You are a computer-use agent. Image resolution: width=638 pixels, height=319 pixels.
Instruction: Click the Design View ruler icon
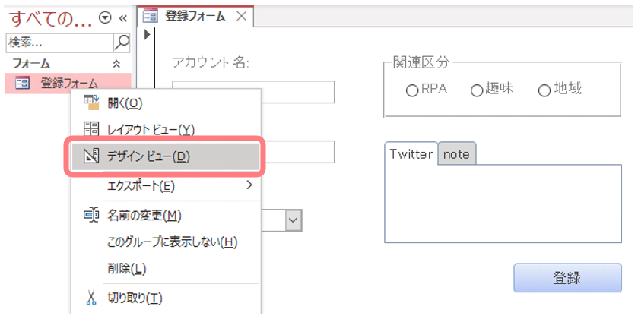click(x=91, y=156)
